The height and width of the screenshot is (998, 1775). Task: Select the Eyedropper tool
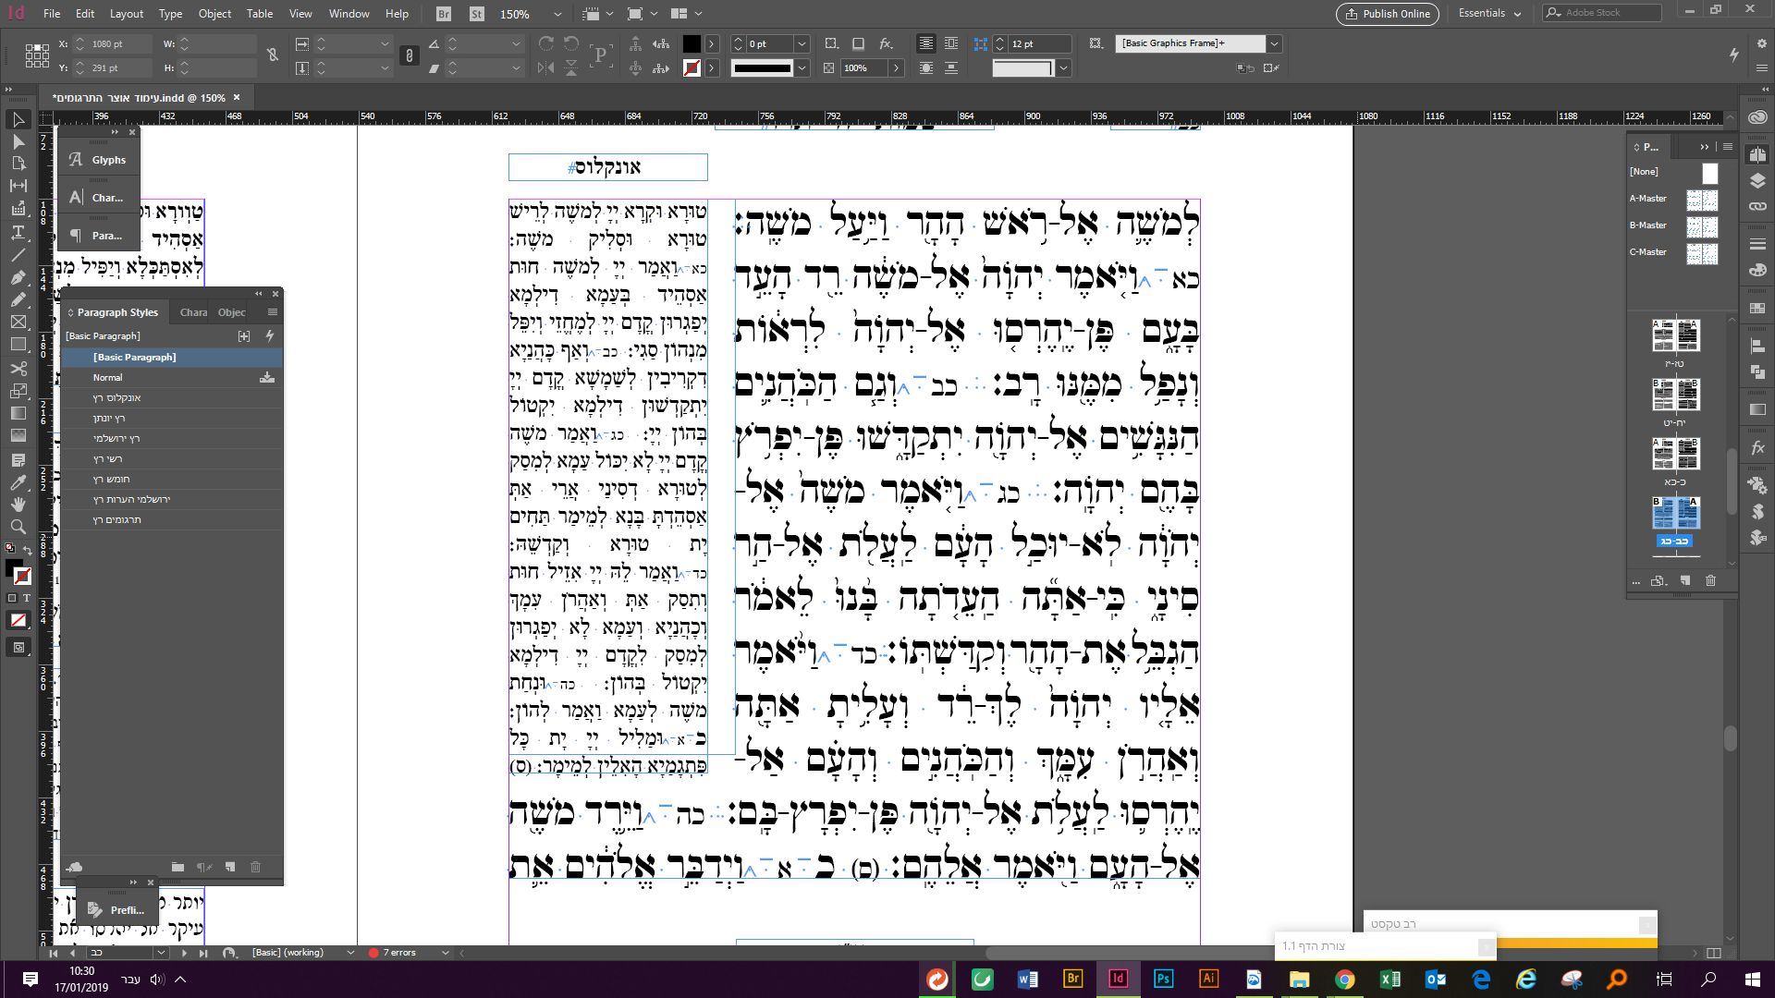(18, 481)
